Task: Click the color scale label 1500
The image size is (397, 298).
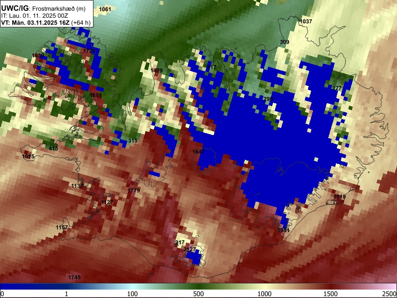Action: pyautogui.click(x=331, y=294)
